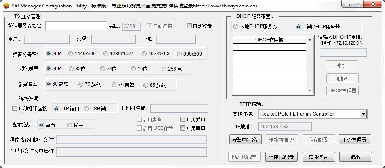Image resolution: width=385 pixels, height=168 pixels.
Task: Click 删除tftp服务 button
Action: coord(281,140)
